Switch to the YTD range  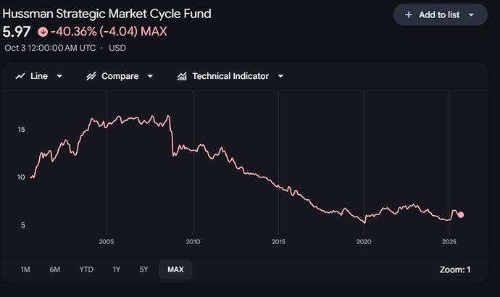coord(86,269)
